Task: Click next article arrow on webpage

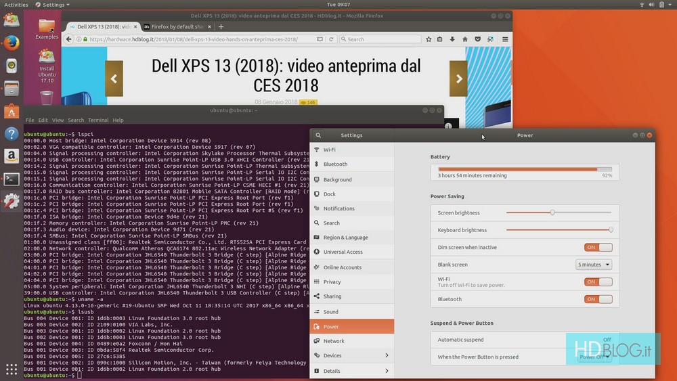Action: [458, 79]
